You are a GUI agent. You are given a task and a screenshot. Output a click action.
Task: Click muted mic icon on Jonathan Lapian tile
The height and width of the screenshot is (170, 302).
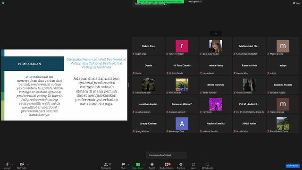coord(134,112)
